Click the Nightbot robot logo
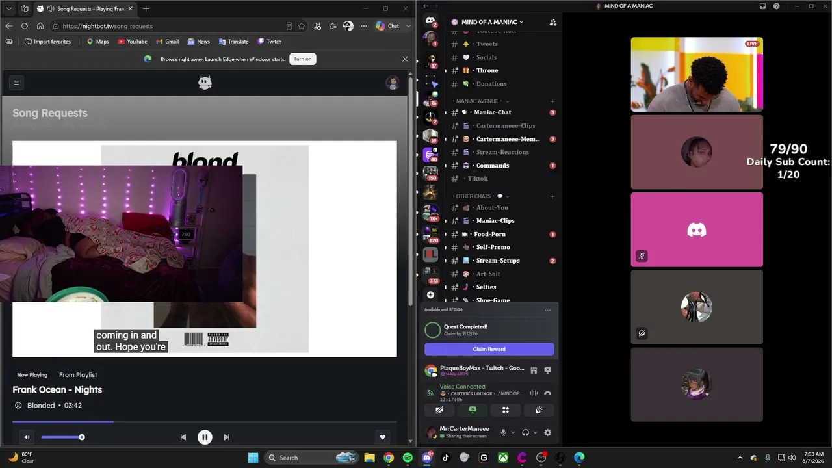The image size is (832, 468). click(205, 83)
